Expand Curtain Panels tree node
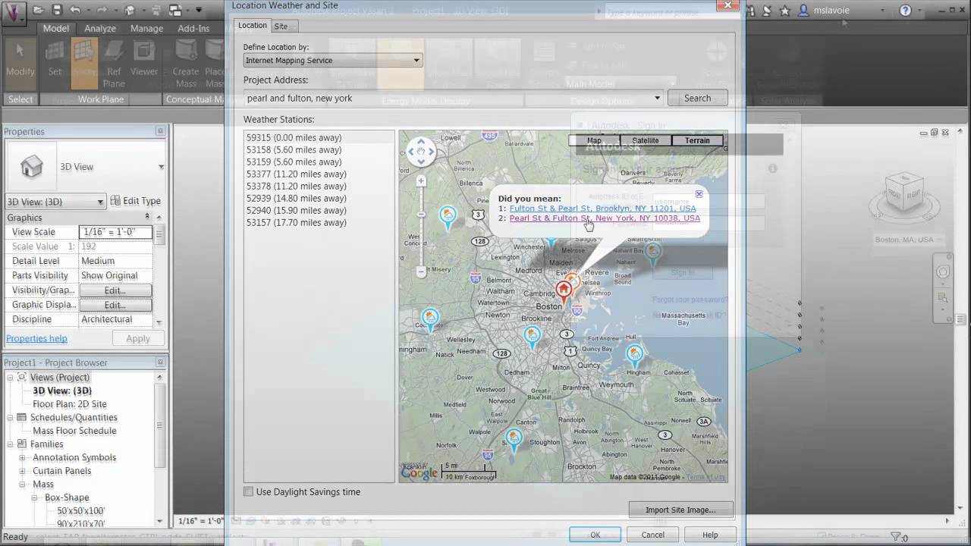Screen dimensions: 971x546 pos(23,471)
